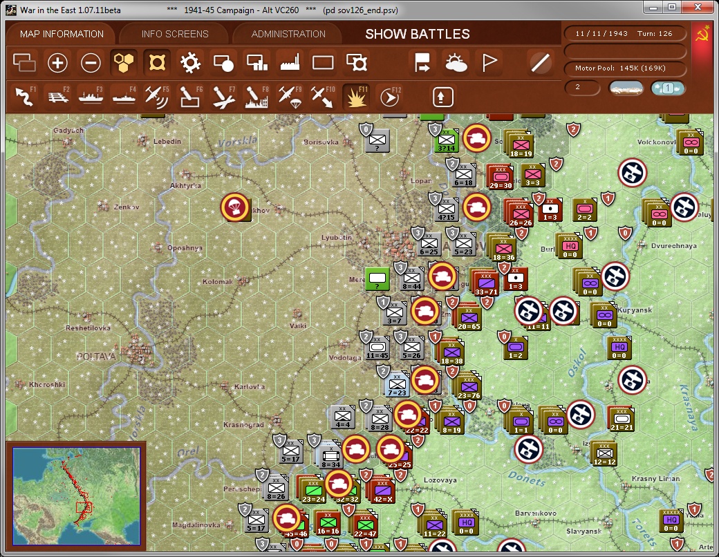Select the purple unit counter 23=76
Viewport: 719px width, 557px height.
469,388
